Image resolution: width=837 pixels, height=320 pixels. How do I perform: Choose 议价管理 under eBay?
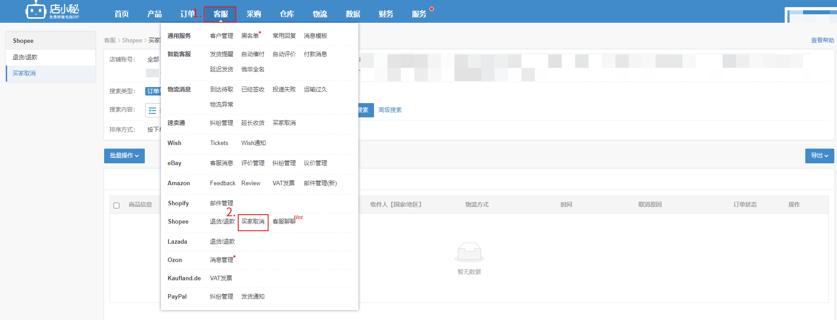click(x=315, y=163)
